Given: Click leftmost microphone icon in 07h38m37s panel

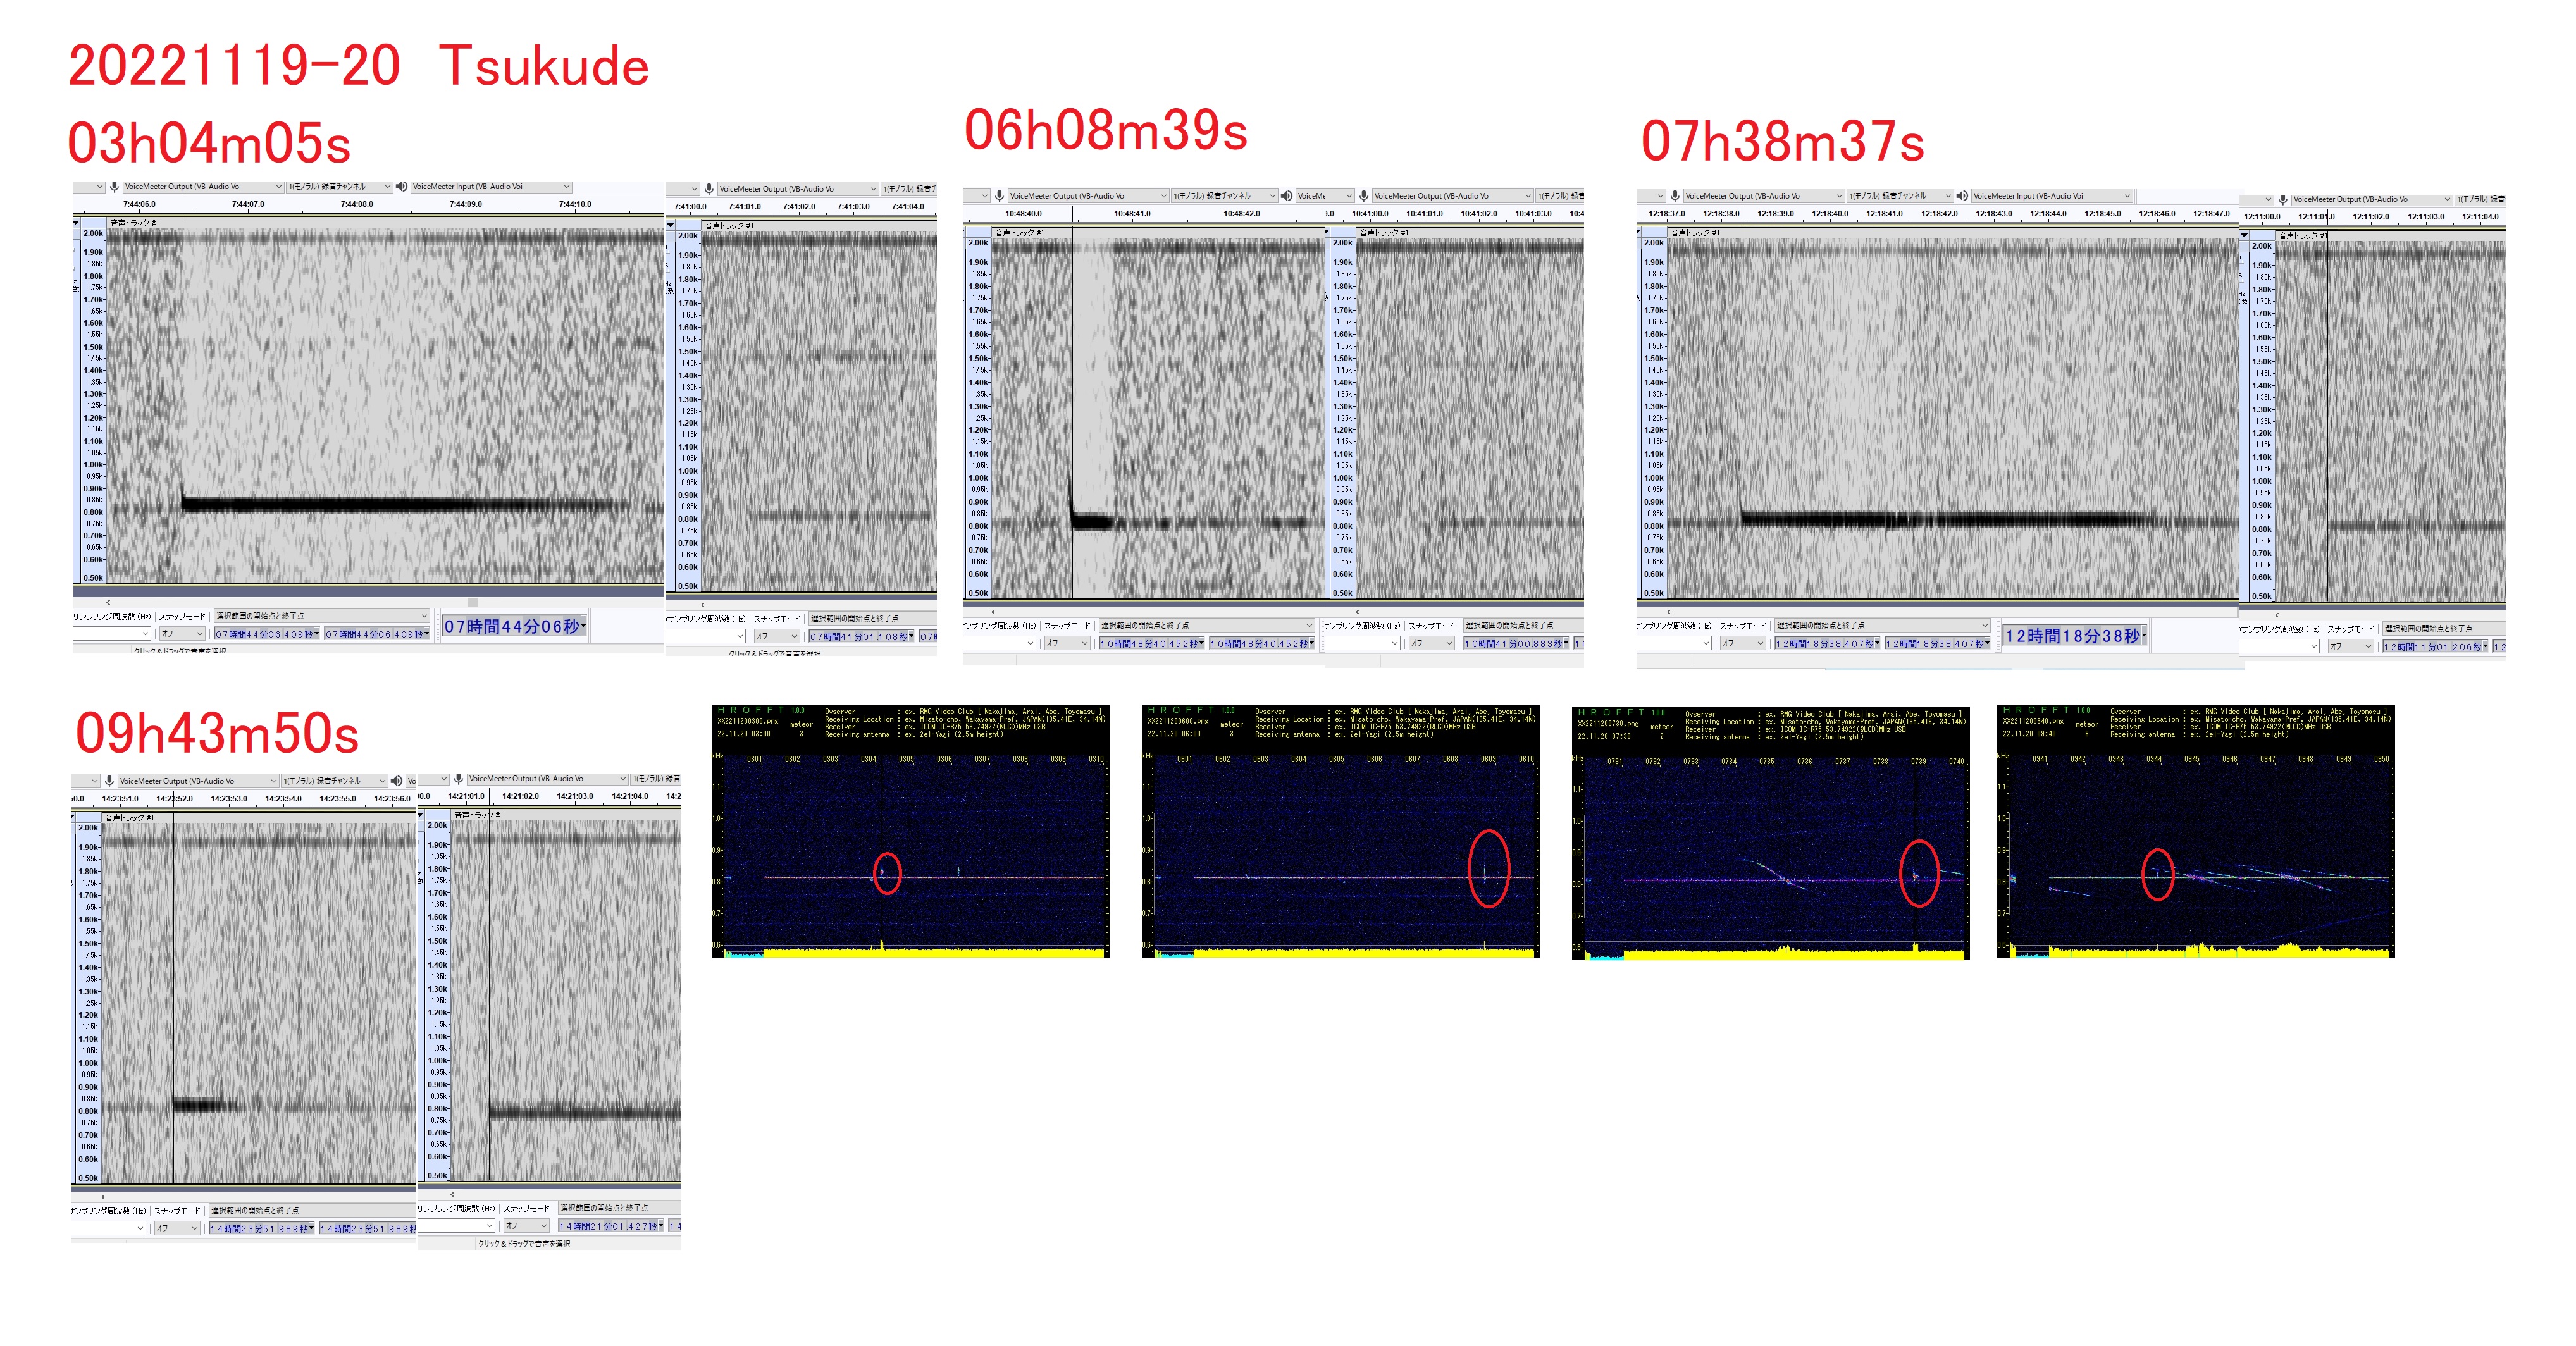Looking at the screenshot, I should 1675,196.
